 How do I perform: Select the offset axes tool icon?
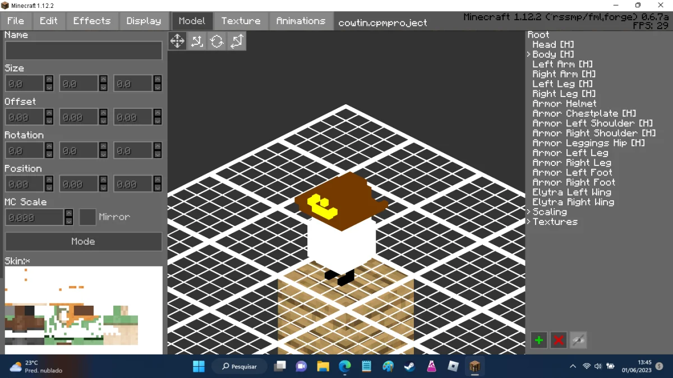tap(197, 41)
